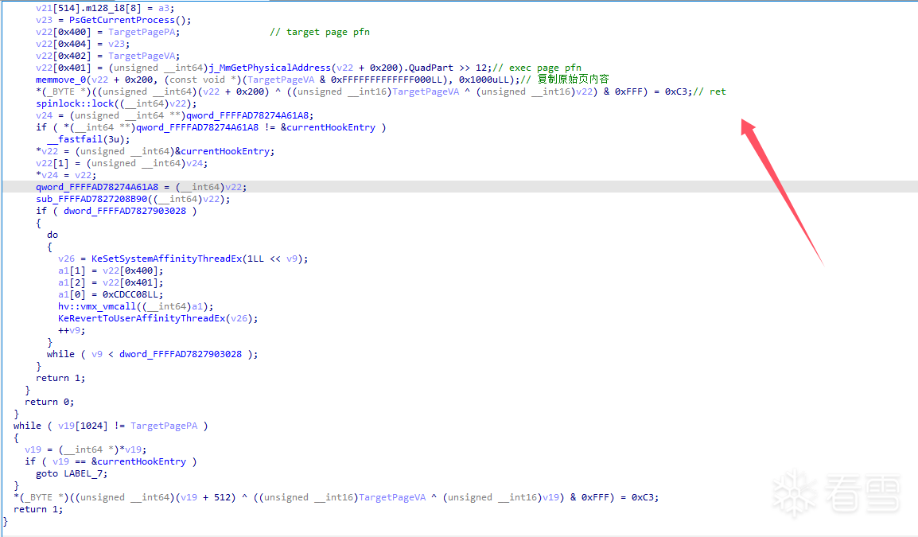This screenshot has width=918, height=537.
Task: Select the KeRevertToUserAffinityThreadEx call
Action: pos(142,318)
